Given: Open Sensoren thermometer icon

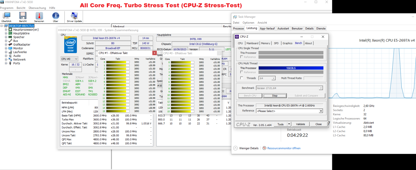Looking at the screenshot, I should coord(39,16).
